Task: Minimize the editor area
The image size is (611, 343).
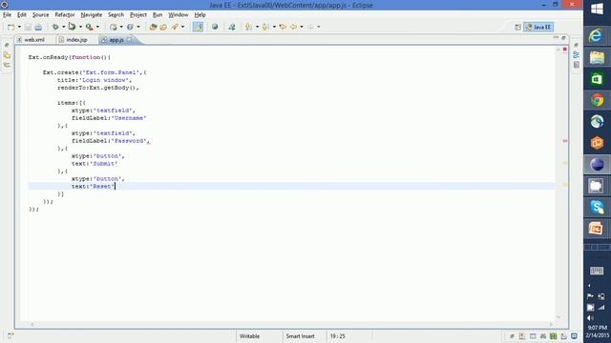Action: pos(556,38)
